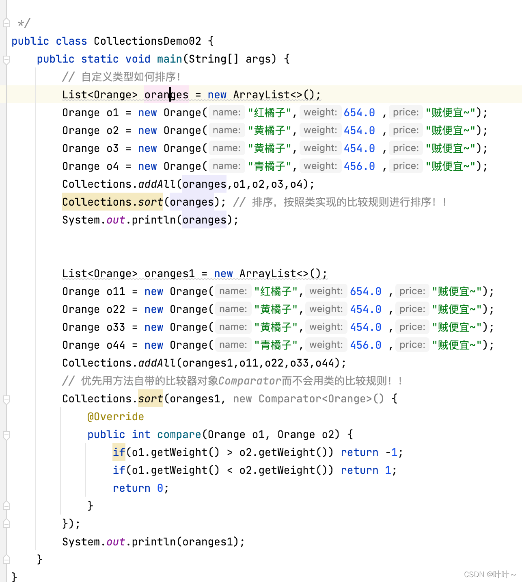Place the cursor in the oranges variable declaration
Image resolution: width=522 pixels, height=582 pixels.
tap(166, 95)
